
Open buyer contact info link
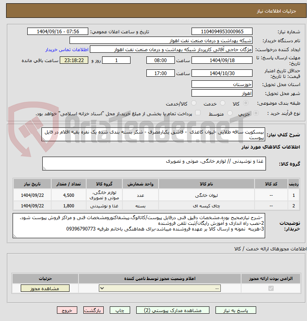click(67, 50)
